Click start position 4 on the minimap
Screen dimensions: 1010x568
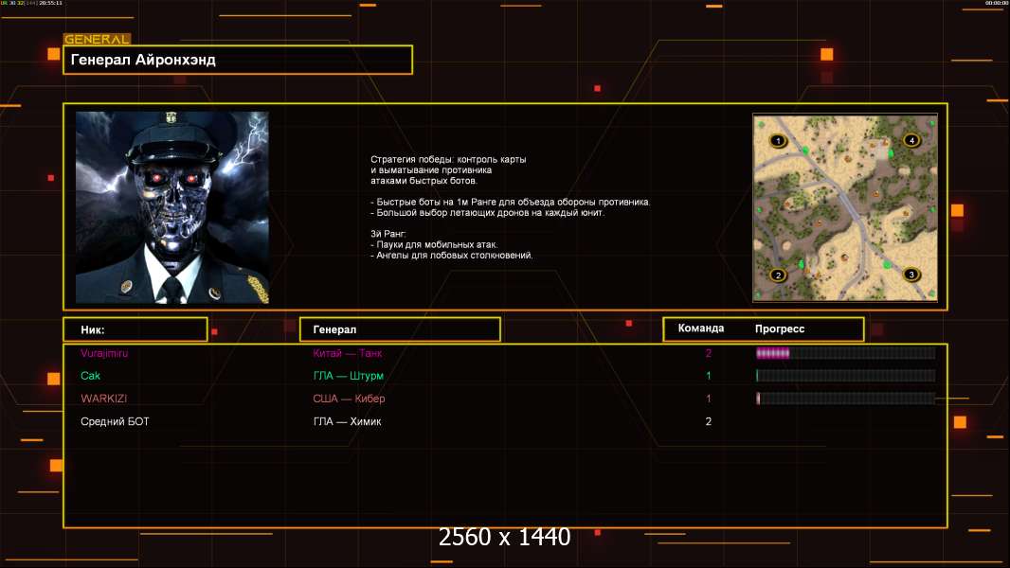[x=911, y=140]
